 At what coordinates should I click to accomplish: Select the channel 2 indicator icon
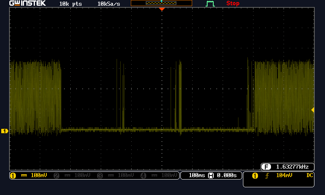click(56, 176)
